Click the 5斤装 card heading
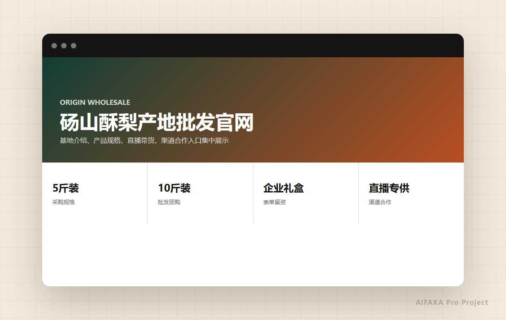506x320 pixels. coord(65,188)
